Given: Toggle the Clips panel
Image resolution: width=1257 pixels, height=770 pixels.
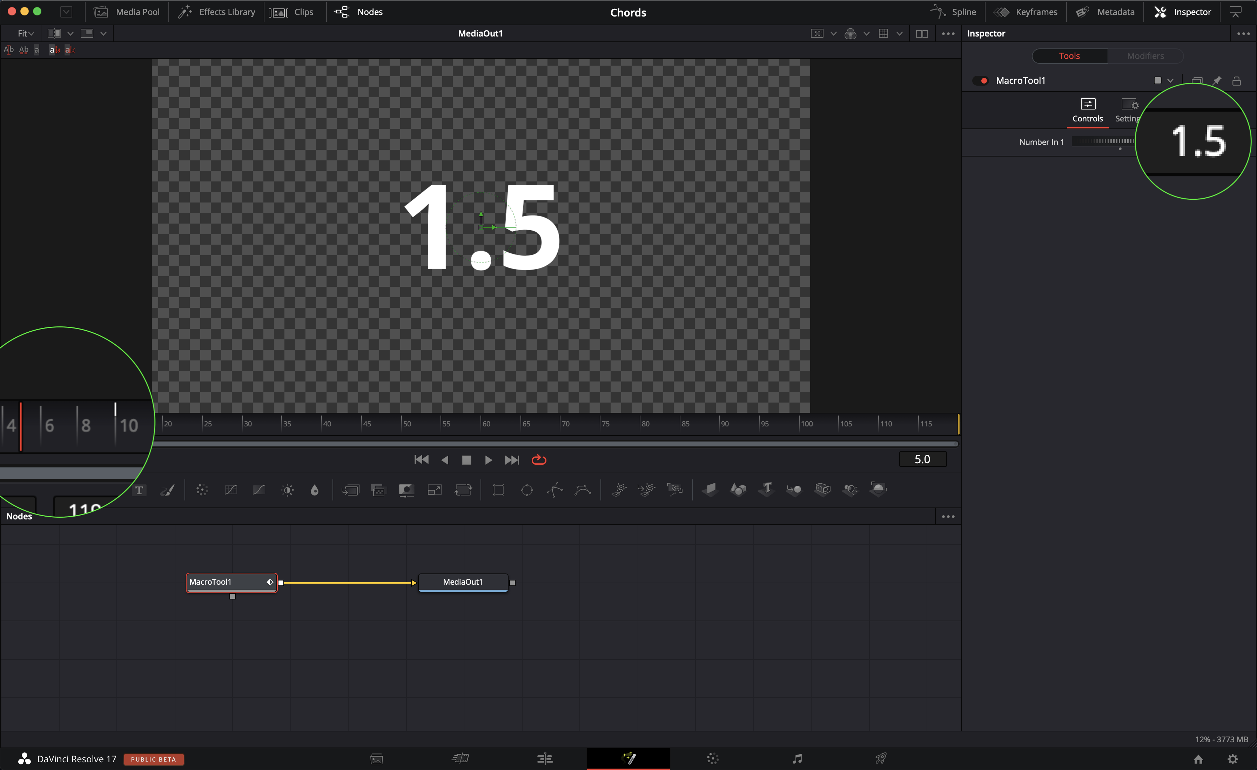Looking at the screenshot, I should point(292,12).
